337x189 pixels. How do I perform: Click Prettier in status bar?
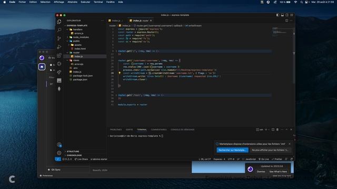click(277, 159)
